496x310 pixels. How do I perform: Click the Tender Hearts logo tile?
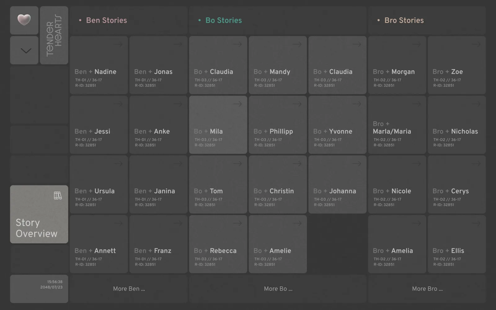point(54,35)
